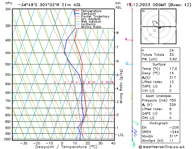Click the 8 km altitude label
194x149 pixels.
pyautogui.click(x=118, y=33)
